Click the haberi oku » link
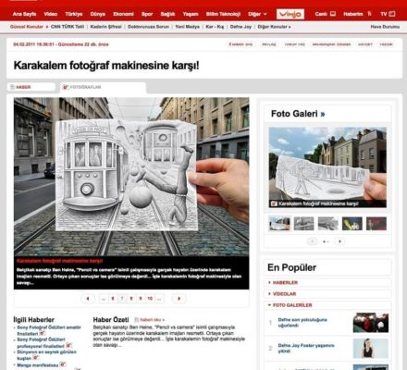Screen dimensions: 407x370 (152, 320)
